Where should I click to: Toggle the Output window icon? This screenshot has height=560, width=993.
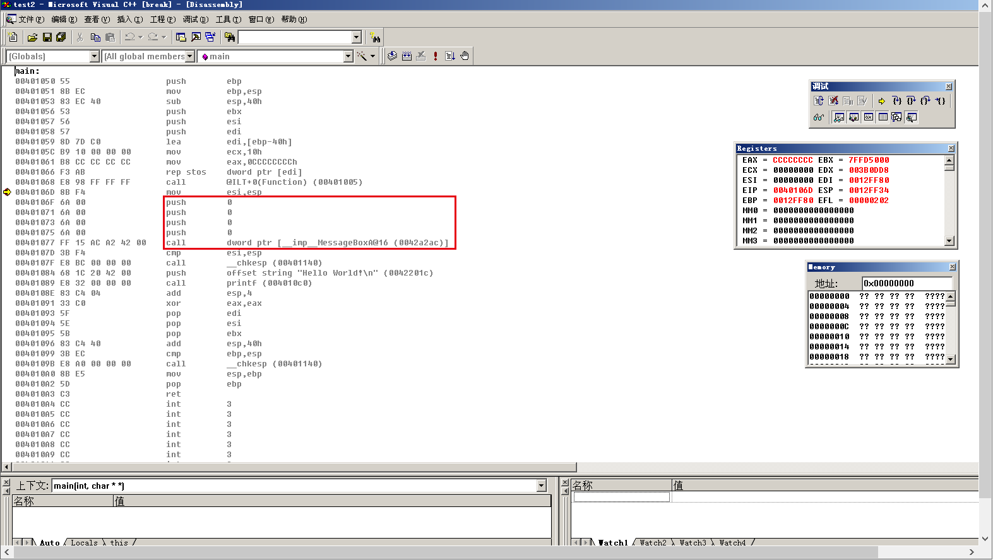(196, 37)
